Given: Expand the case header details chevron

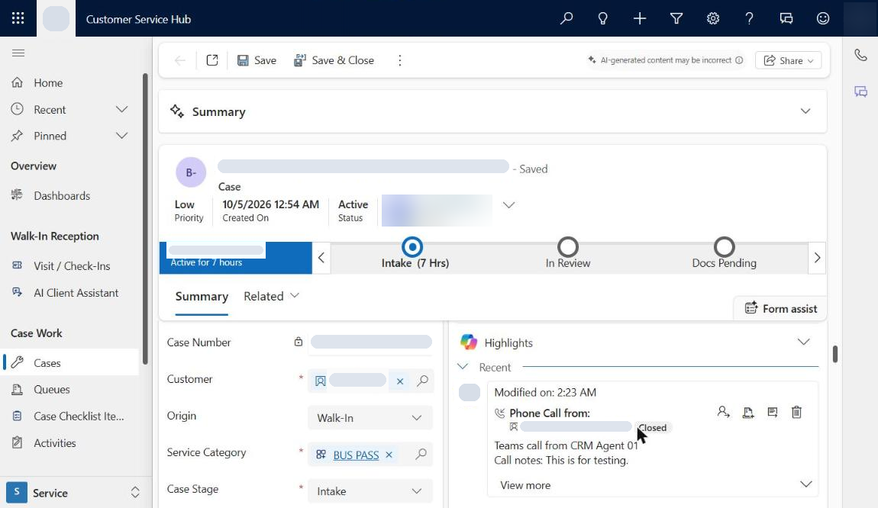Looking at the screenshot, I should click(508, 205).
